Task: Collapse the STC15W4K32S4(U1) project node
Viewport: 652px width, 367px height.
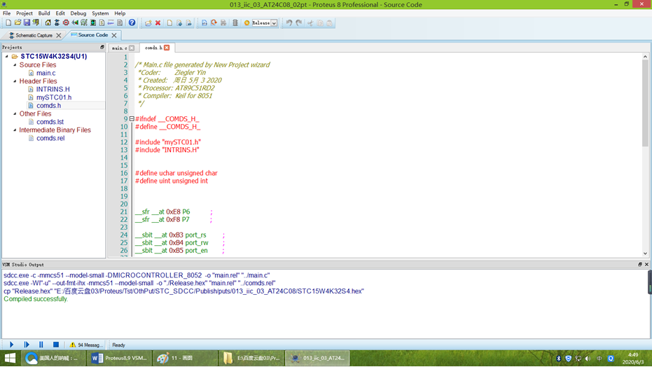Action: pos(7,56)
